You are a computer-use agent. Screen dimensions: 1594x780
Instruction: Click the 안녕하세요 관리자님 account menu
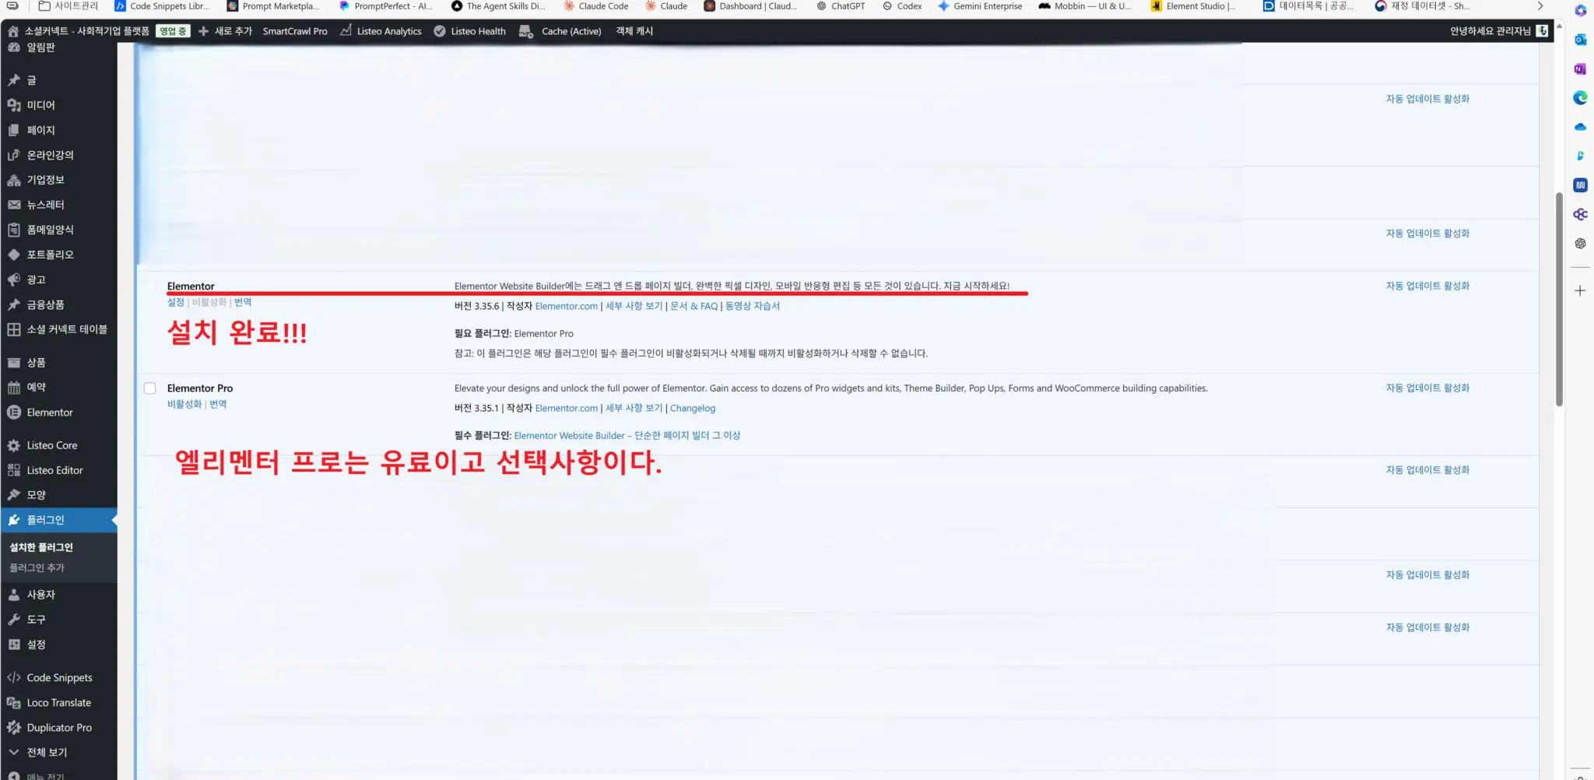pyautogui.click(x=1498, y=31)
